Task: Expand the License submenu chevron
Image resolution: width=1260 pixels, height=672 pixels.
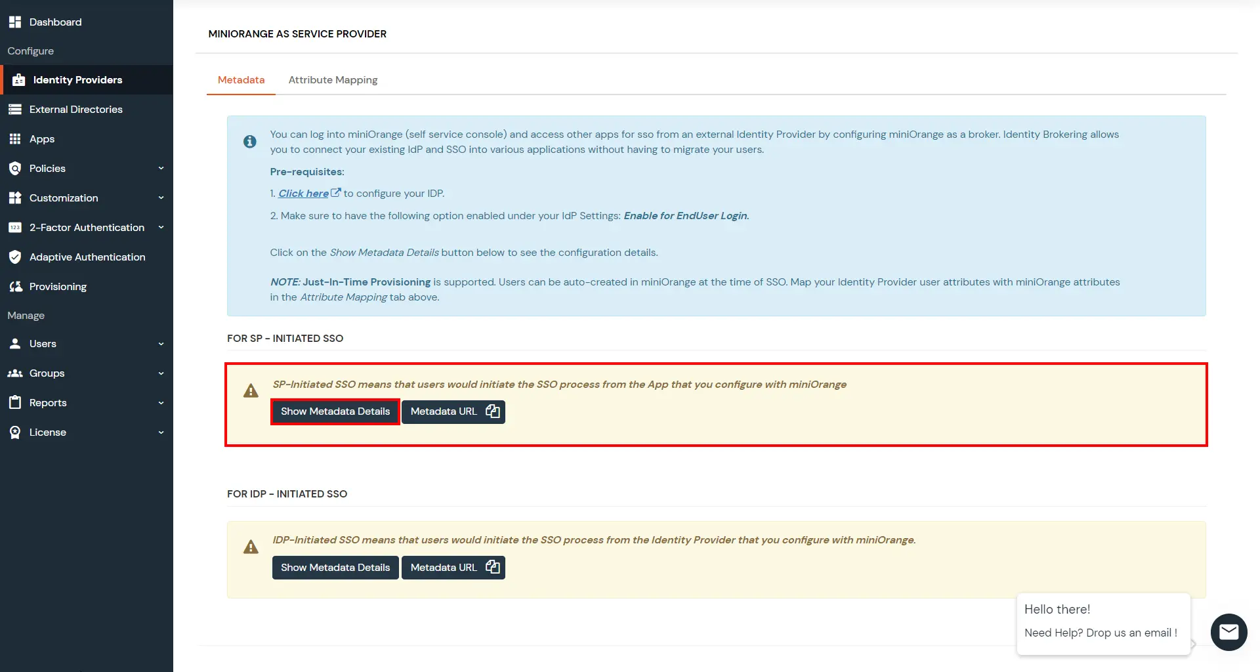Action: point(161,432)
